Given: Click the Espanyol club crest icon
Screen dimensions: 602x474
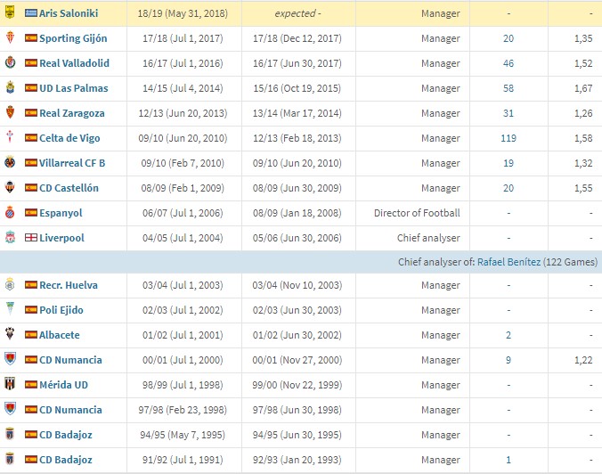Looking at the screenshot, I should click(x=10, y=212).
